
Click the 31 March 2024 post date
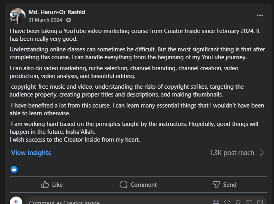(45, 20)
